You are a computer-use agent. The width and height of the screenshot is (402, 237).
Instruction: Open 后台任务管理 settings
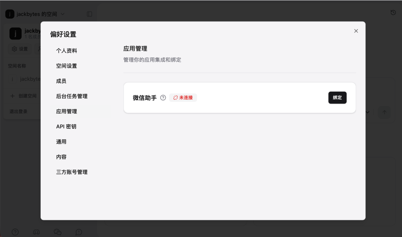click(72, 96)
